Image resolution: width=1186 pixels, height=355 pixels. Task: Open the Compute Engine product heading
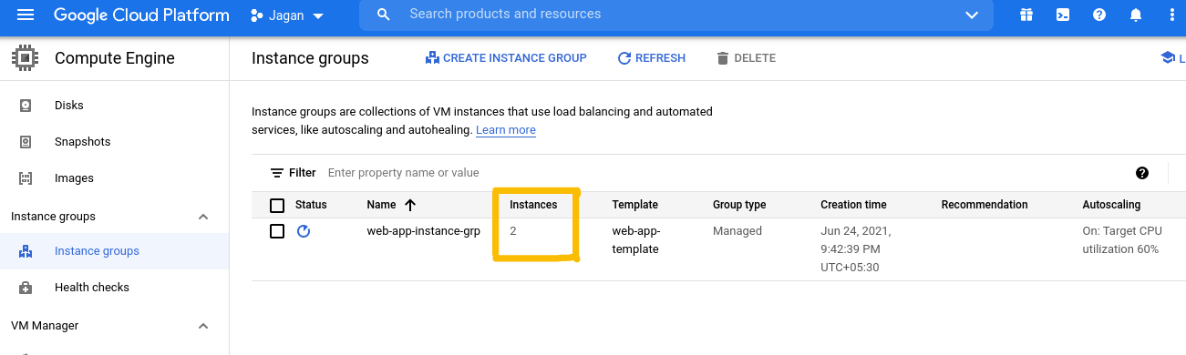(x=115, y=58)
